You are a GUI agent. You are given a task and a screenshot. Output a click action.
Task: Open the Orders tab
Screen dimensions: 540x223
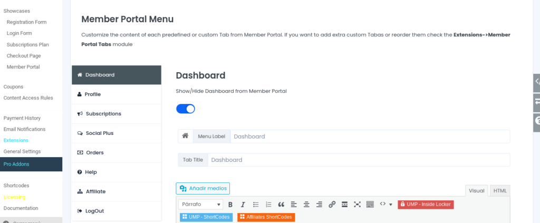117,152
